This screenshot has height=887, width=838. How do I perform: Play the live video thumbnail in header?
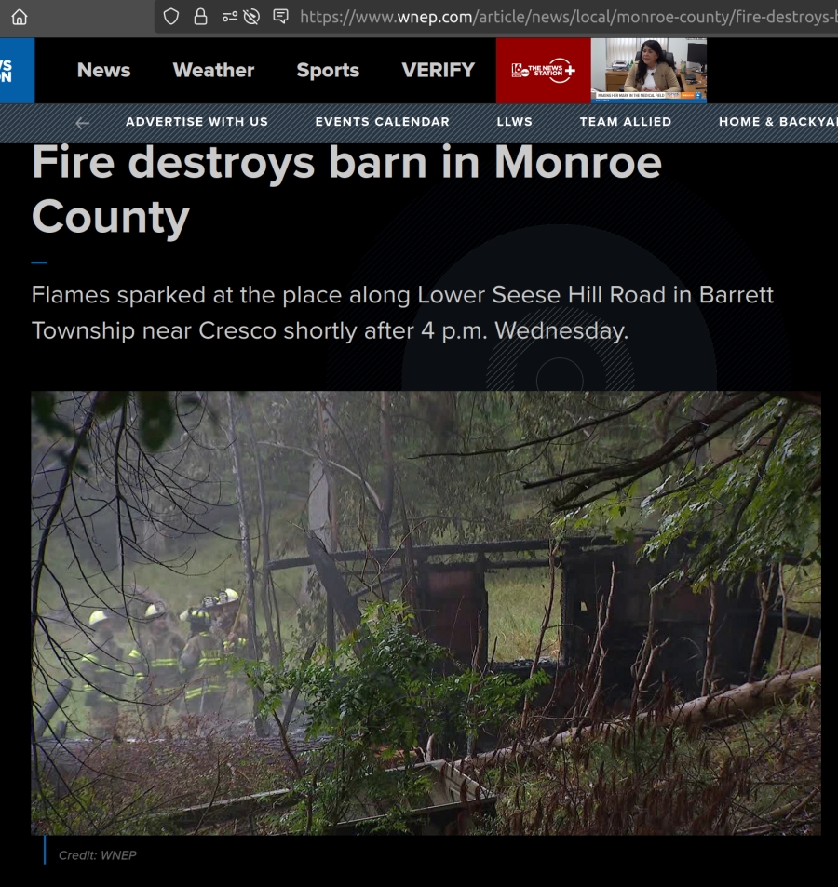pyautogui.click(x=648, y=71)
